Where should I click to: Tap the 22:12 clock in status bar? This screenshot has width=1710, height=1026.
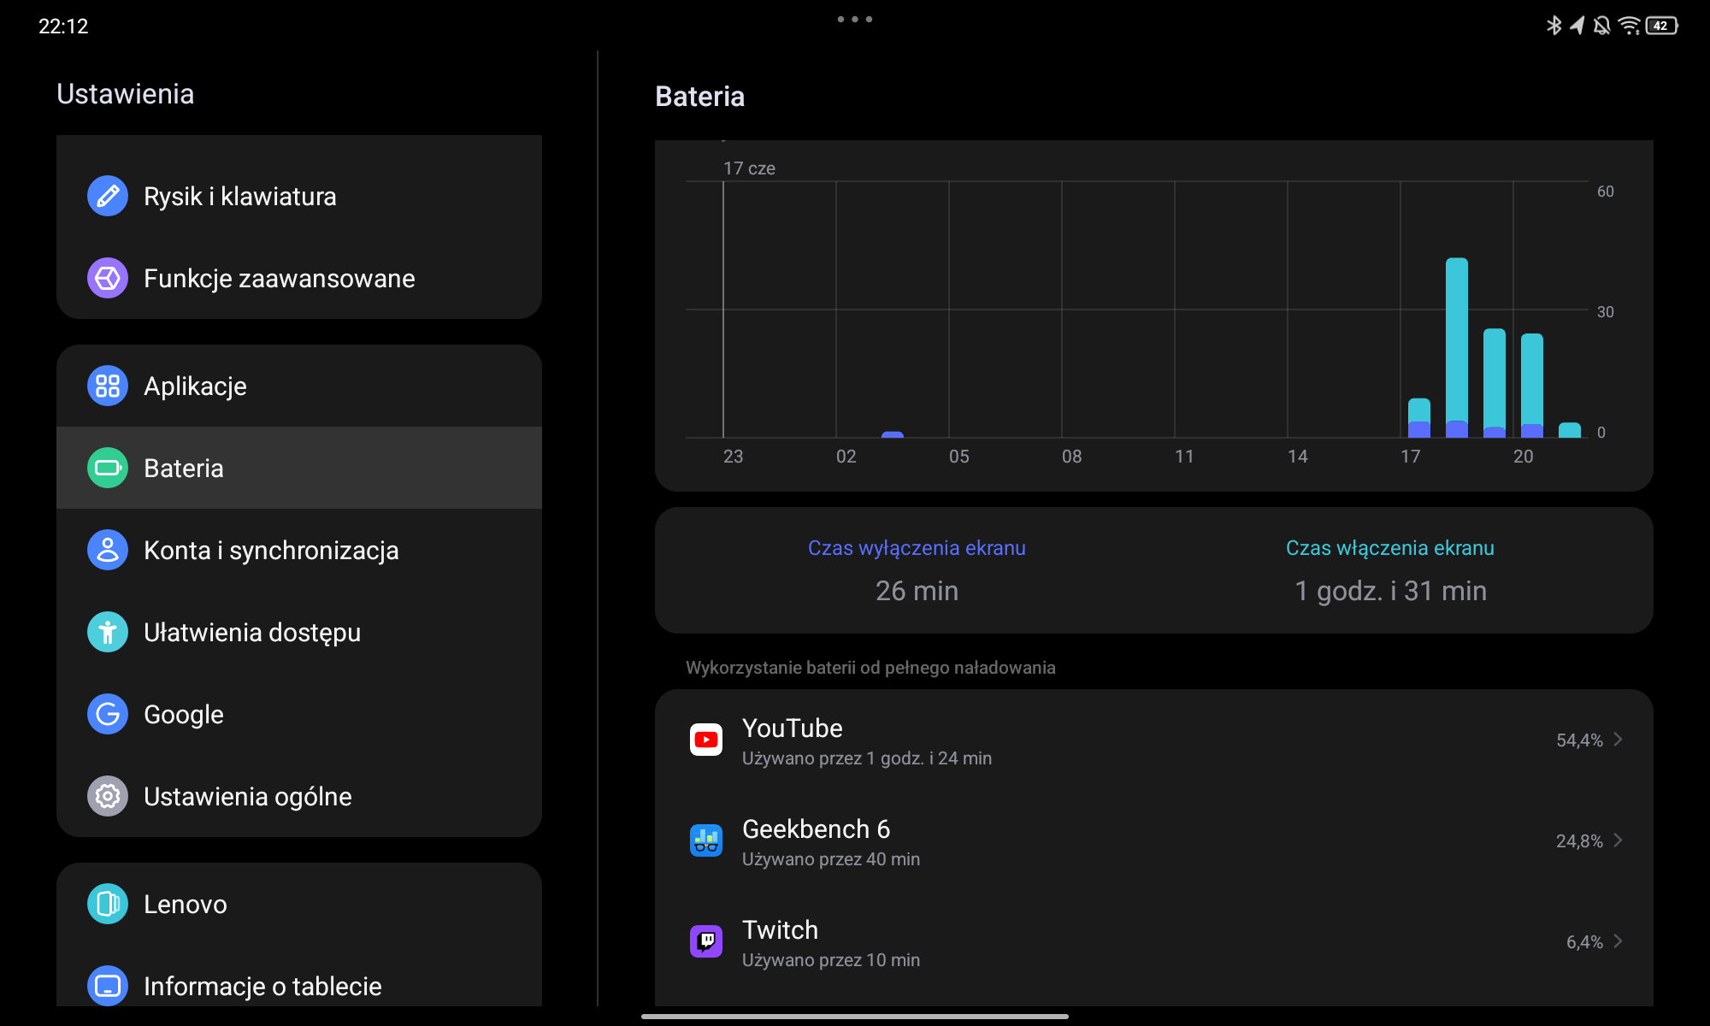tap(63, 27)
